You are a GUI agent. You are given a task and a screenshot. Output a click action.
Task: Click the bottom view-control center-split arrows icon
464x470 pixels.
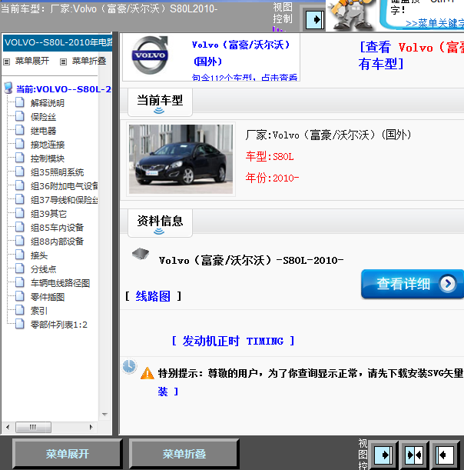click(414, 455)
